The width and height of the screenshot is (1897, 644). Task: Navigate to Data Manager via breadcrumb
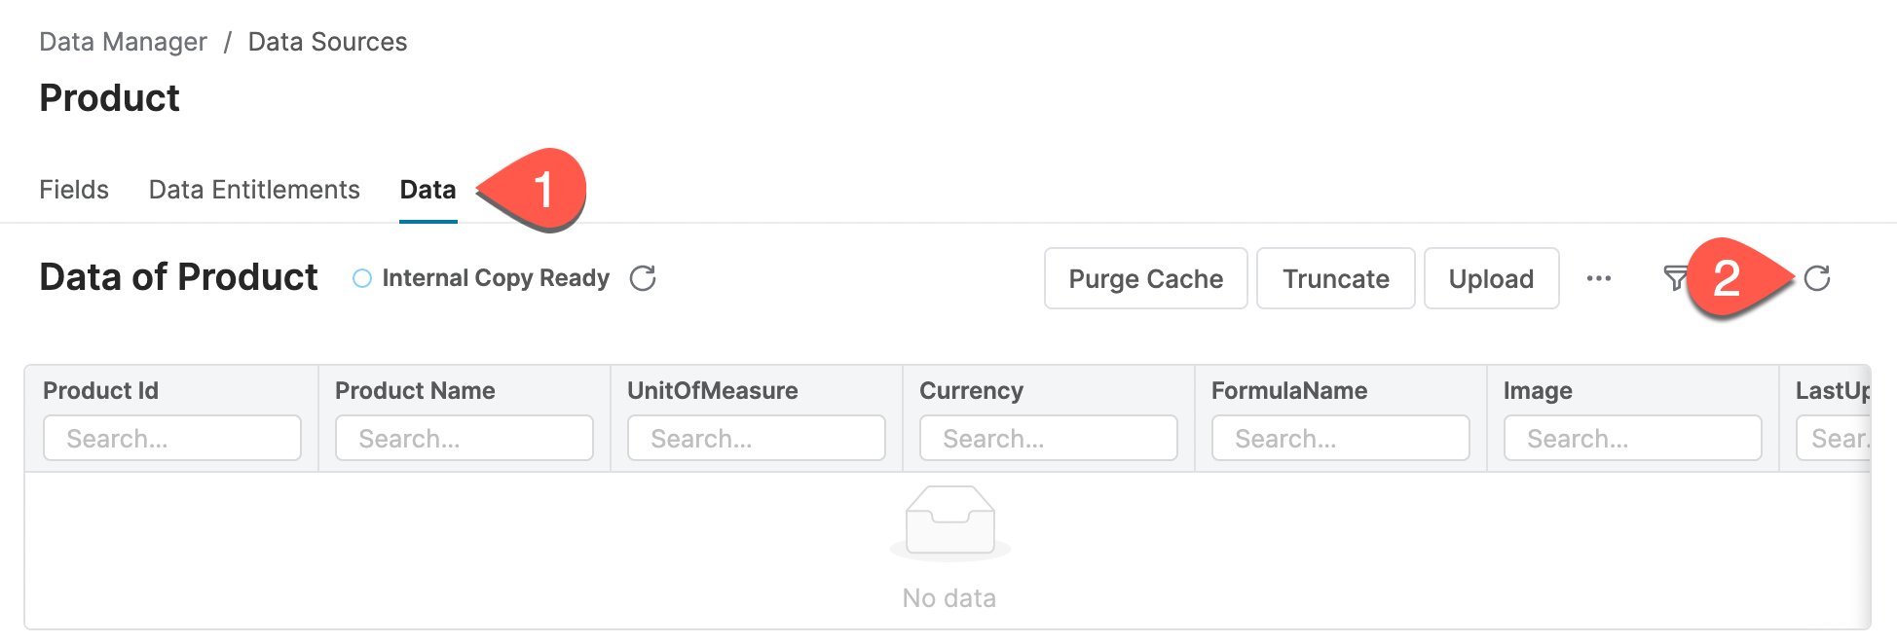point(123,41)
